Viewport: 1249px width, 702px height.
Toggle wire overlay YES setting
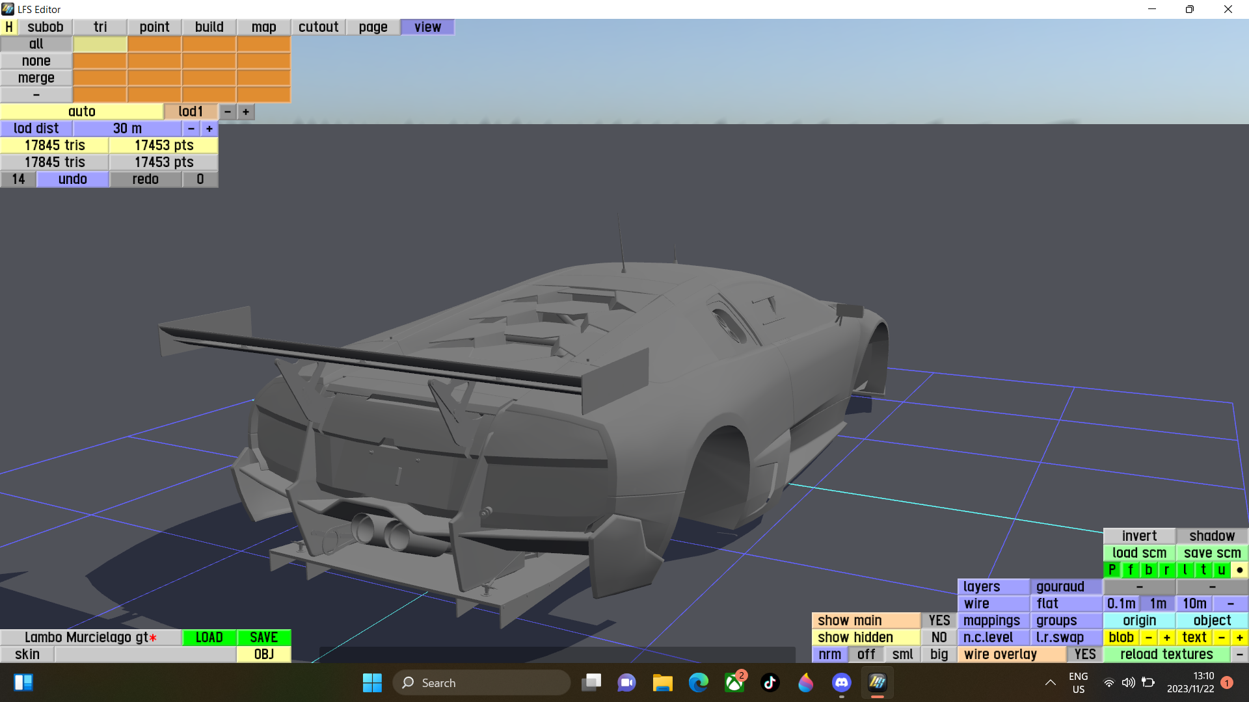tap(1084, 655)
